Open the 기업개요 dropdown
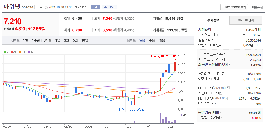The image size is (268, 134). [109, 7]
